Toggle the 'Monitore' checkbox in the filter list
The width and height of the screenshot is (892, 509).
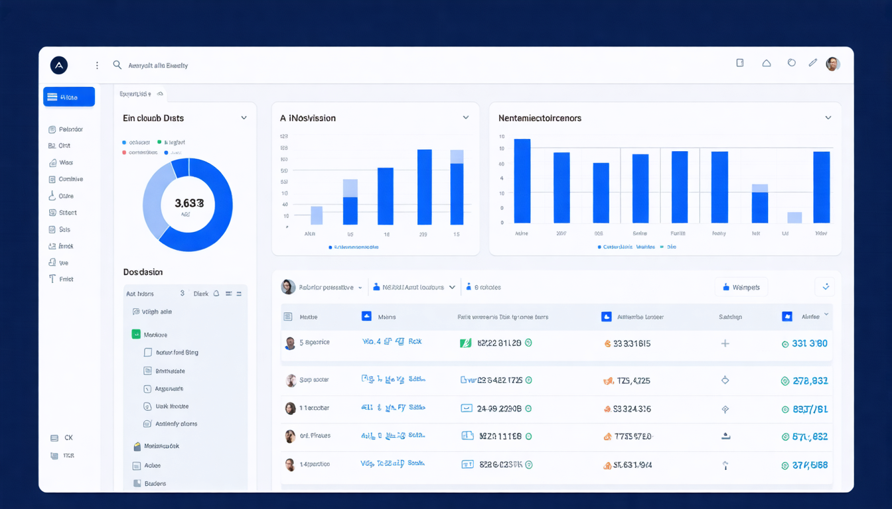tap(135, 335)
